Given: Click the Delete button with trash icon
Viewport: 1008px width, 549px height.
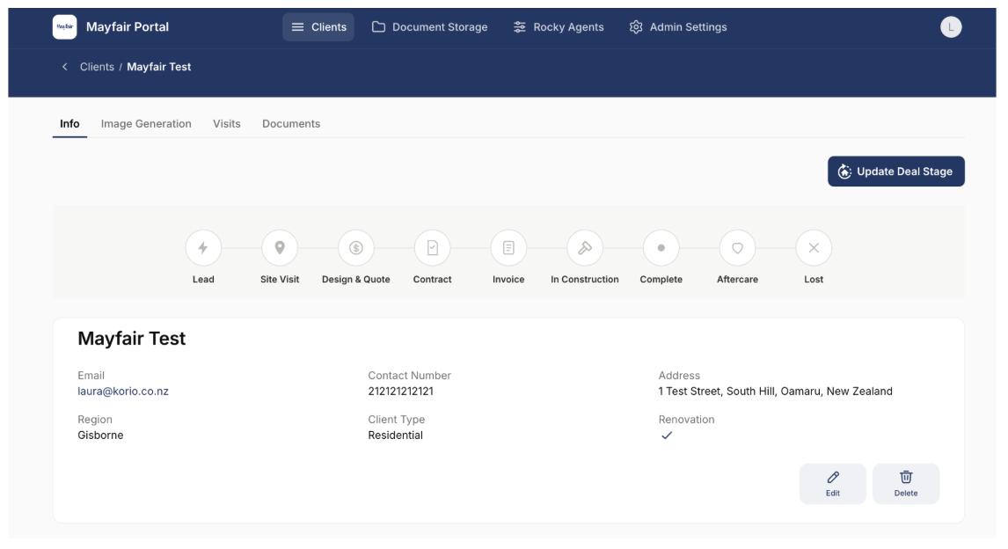Looking at the screenshot, I should (x=906, y=483).
